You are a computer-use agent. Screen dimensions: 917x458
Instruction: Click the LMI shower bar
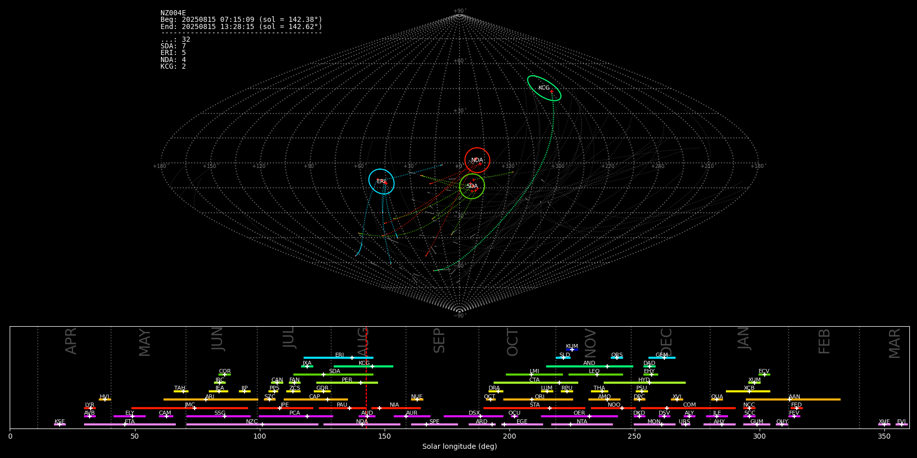(534, 375)
